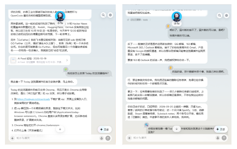
Task: Click step 2 把 zip 解压到一个长期保留的目录
Action: [49, 114]
